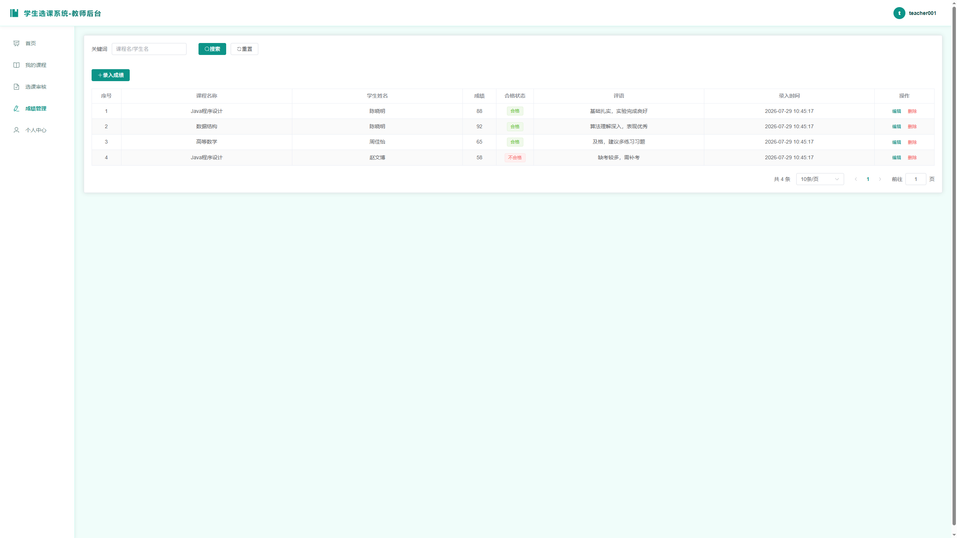Click the 周佳怡 student name cell
Image resolution: width=957 pixels, height=538 pixels.
click(377, 142)
